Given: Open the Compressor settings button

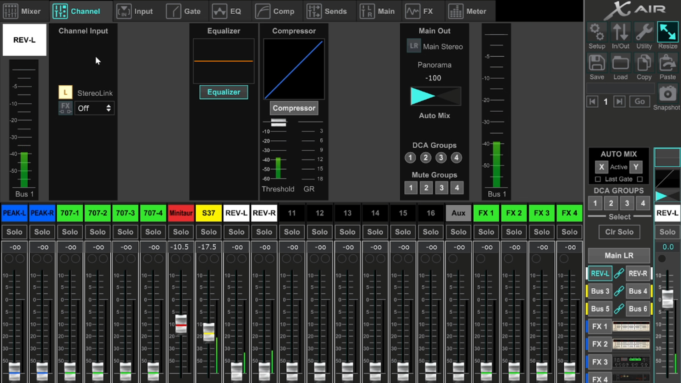Looking at the screenshot, I should tap(294, 108).
